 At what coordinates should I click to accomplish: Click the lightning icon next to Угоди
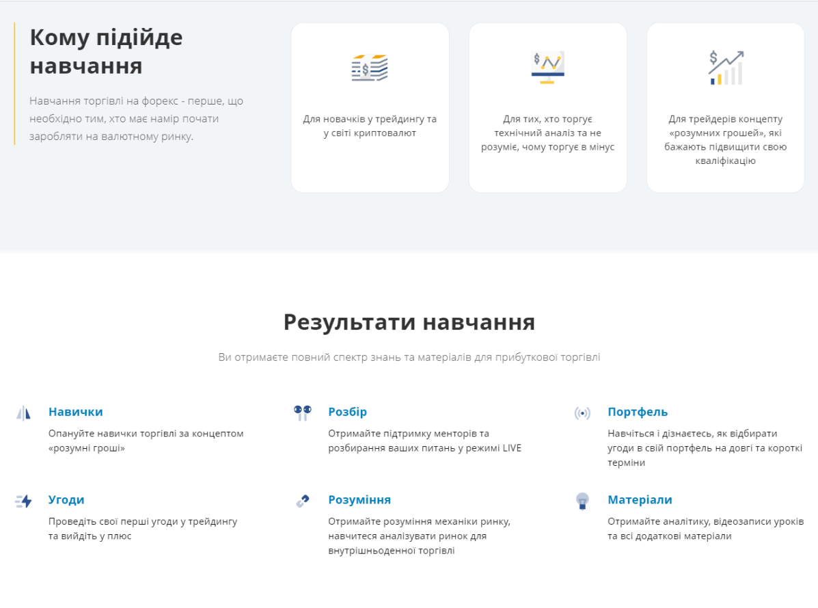pos(23,501)
